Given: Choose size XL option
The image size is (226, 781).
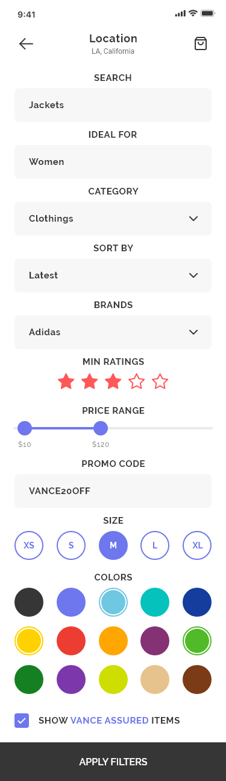Looking at the screenshot, I should [197, 545].
